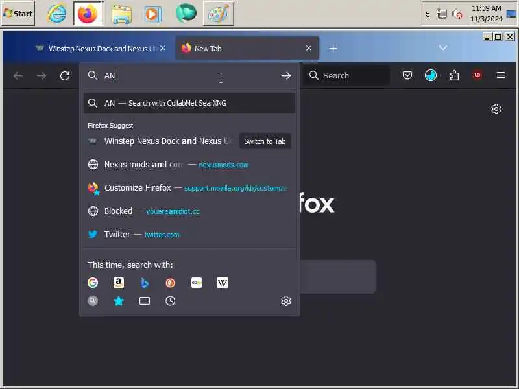The height and width of the screenshot is (389, 519).
Task: Search bookmarks with the star icon
Action: (x=119, y=301)
